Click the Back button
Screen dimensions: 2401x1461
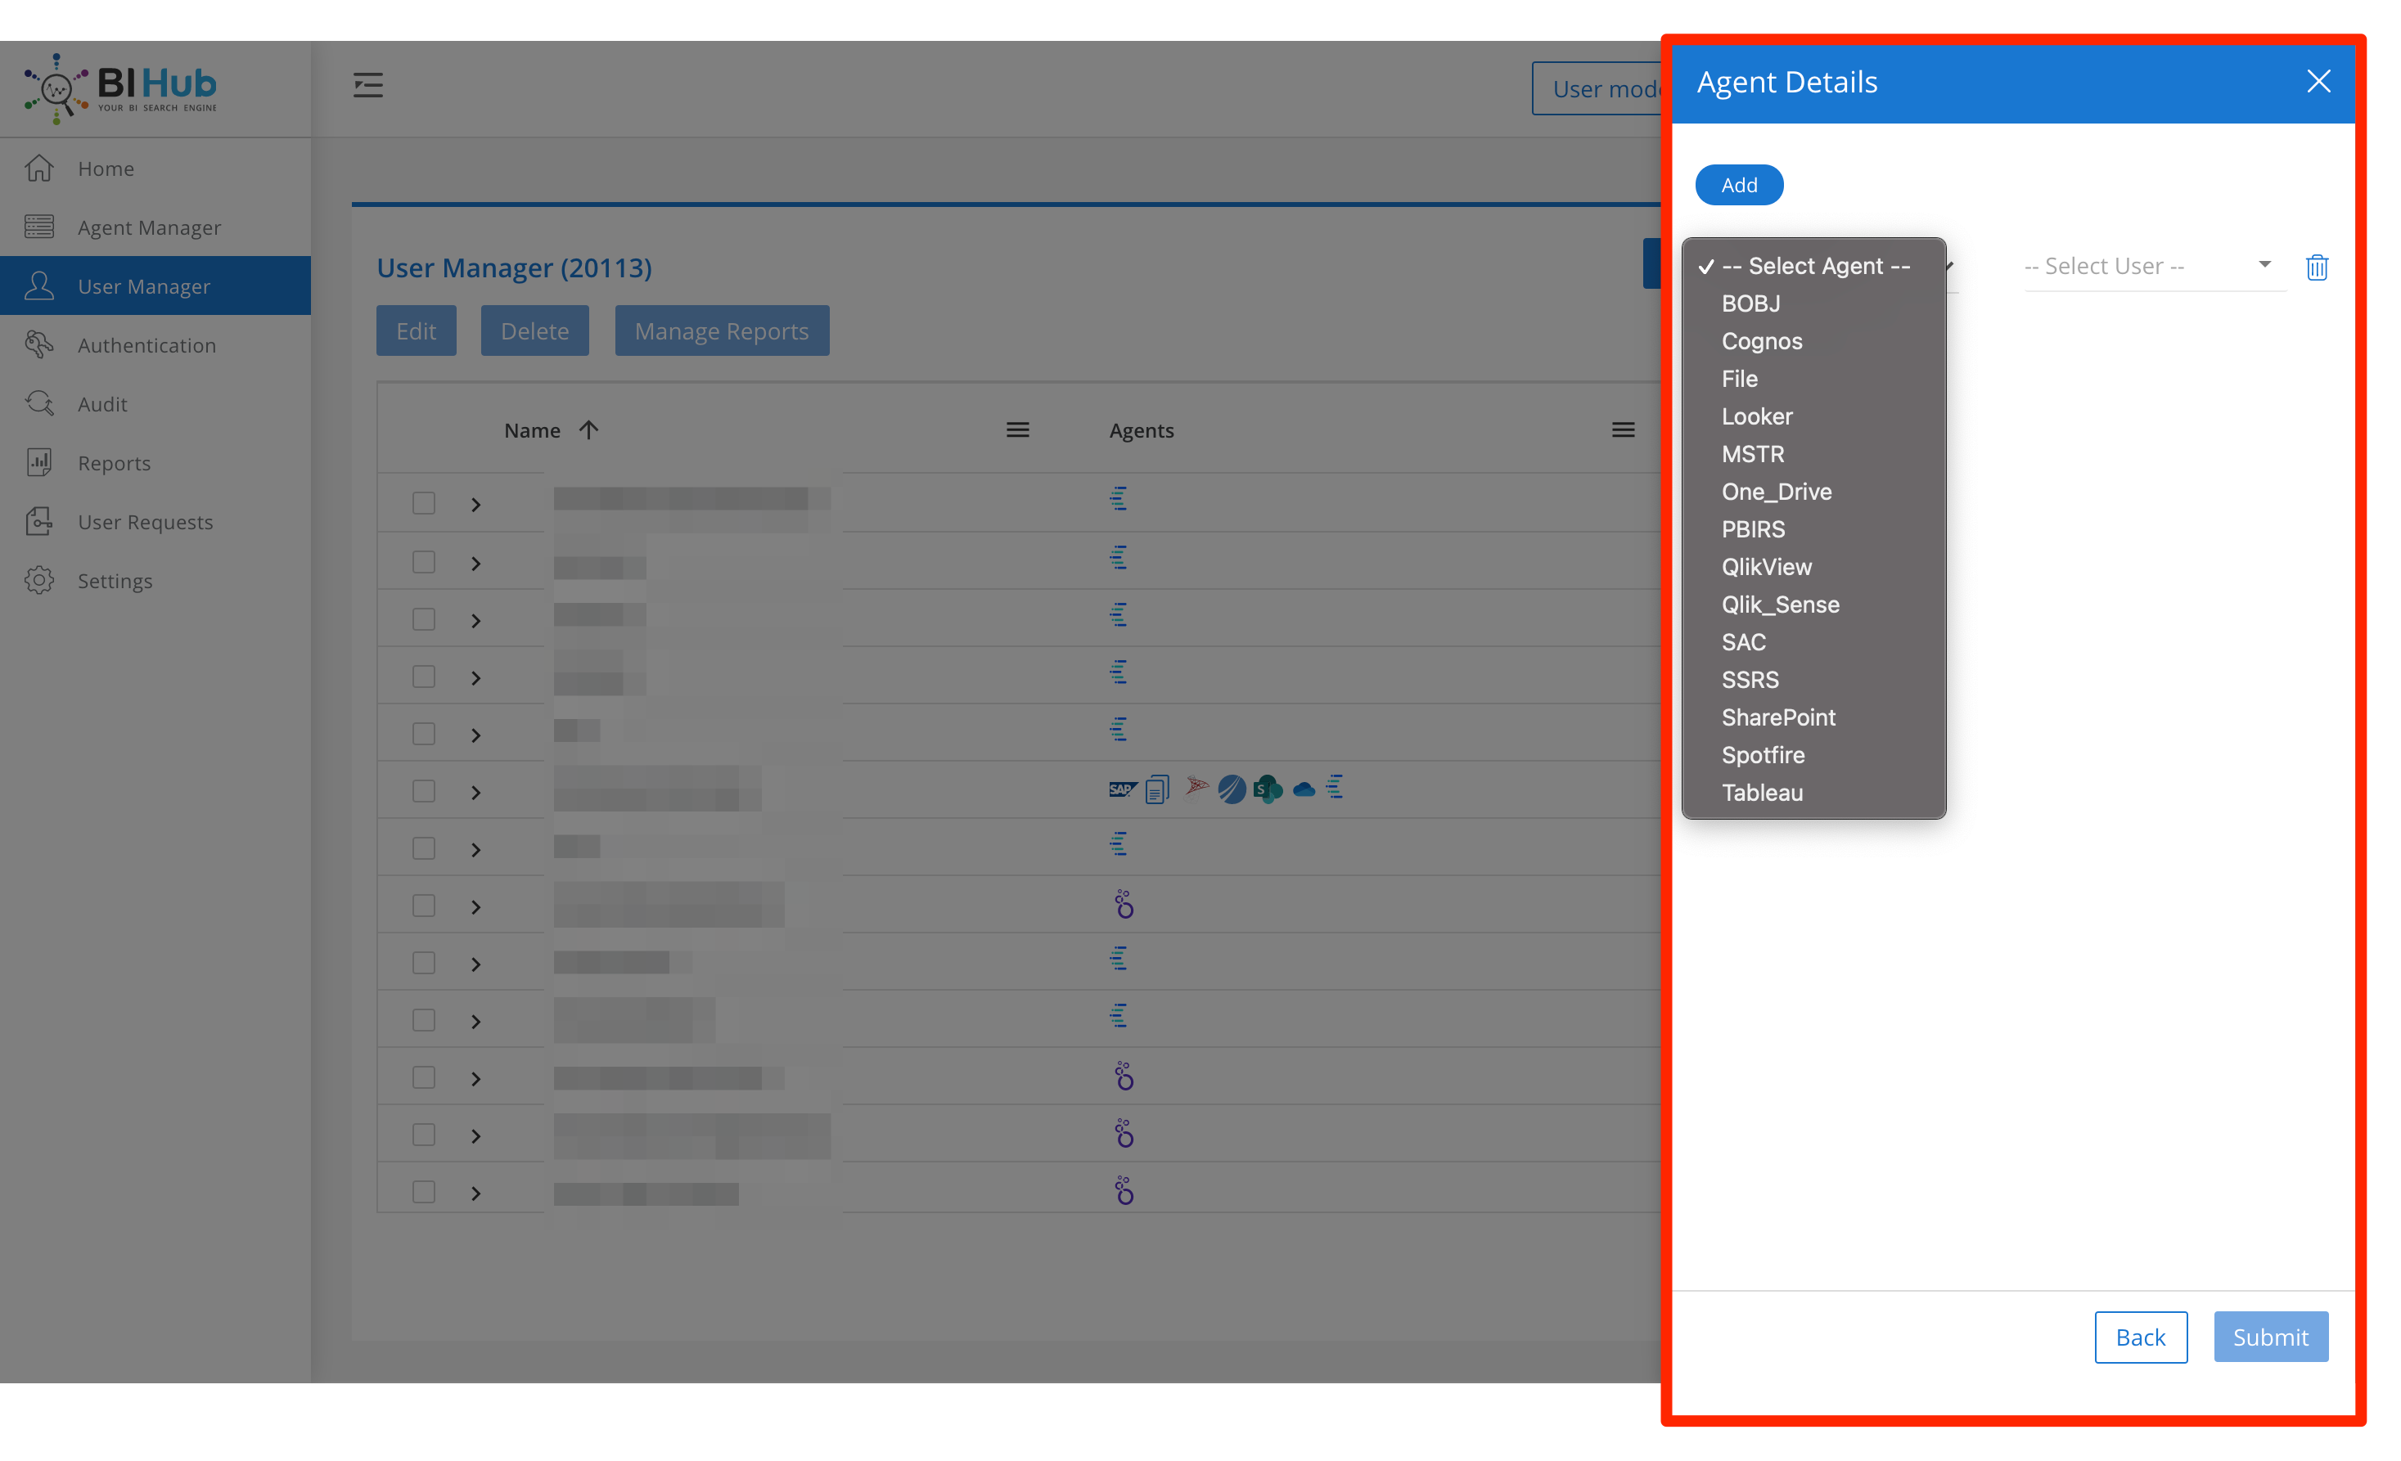(2140, 1337)
